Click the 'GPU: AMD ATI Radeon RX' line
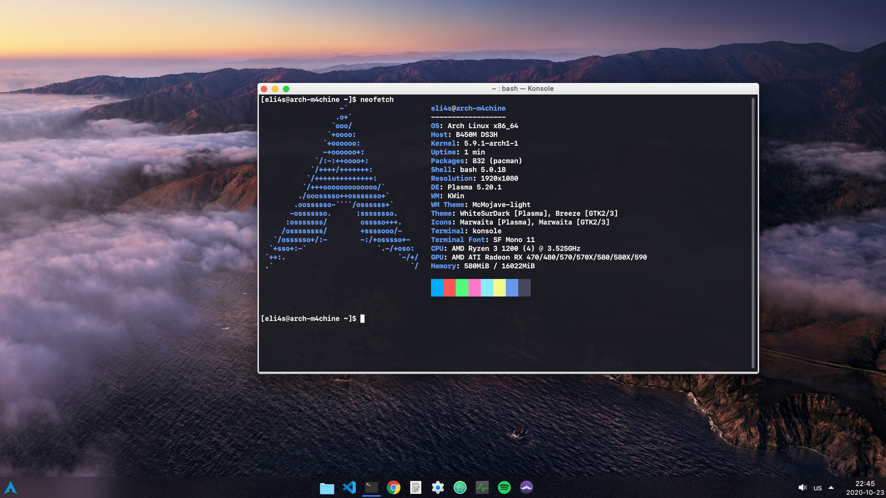The height and width of the screenshot is (498, 886). pyautogui.click(x=539, y=257)
